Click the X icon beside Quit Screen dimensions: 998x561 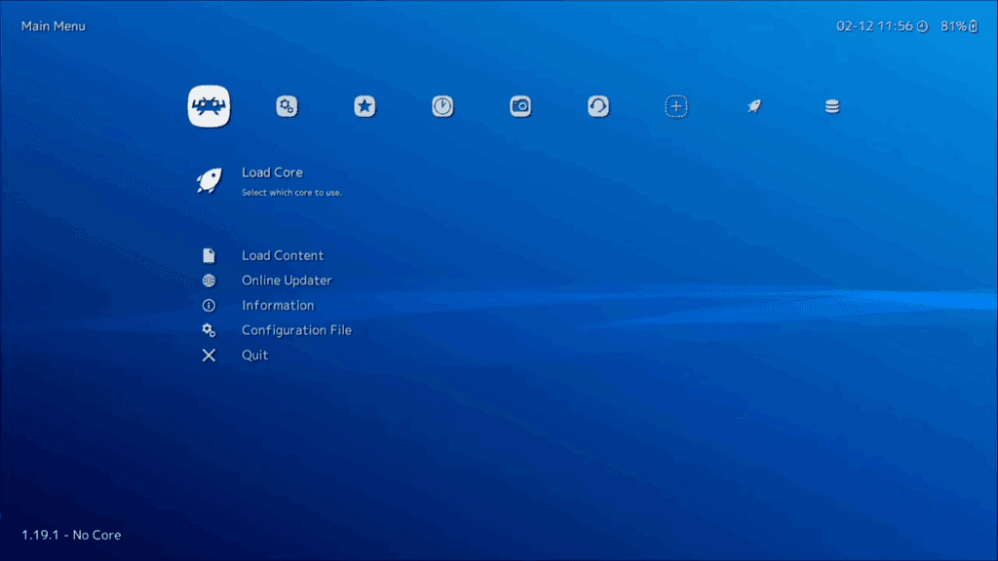[209, 355]
